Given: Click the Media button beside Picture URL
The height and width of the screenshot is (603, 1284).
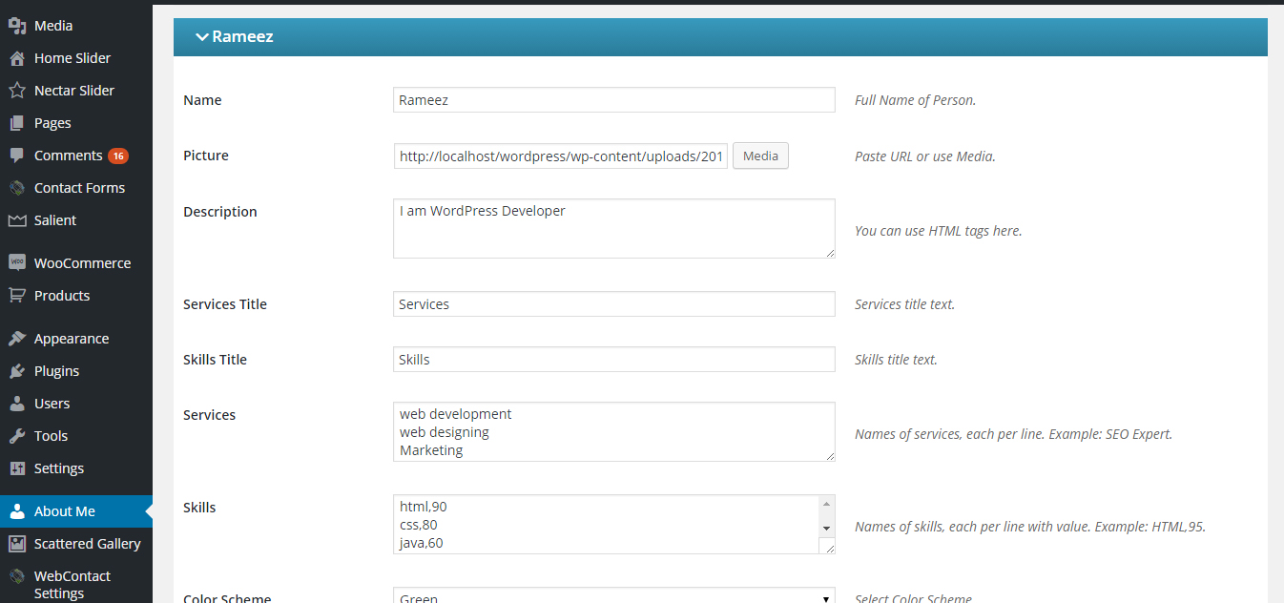Looking at the screenshot, I should [x=760, y=156].
